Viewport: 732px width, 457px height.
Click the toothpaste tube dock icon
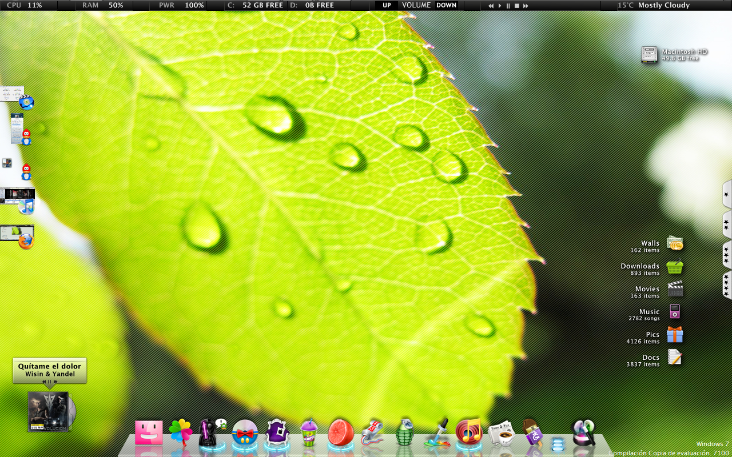[372, 432]
